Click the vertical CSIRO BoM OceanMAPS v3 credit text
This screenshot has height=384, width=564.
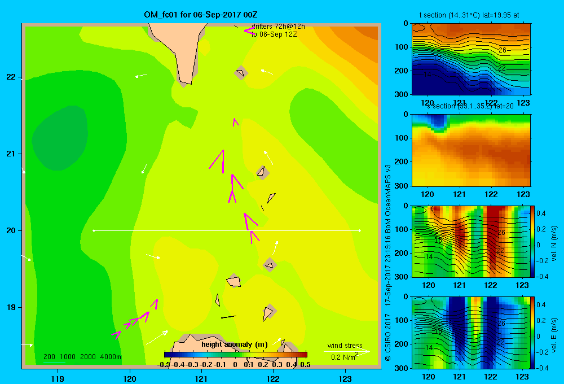point(388,263)
